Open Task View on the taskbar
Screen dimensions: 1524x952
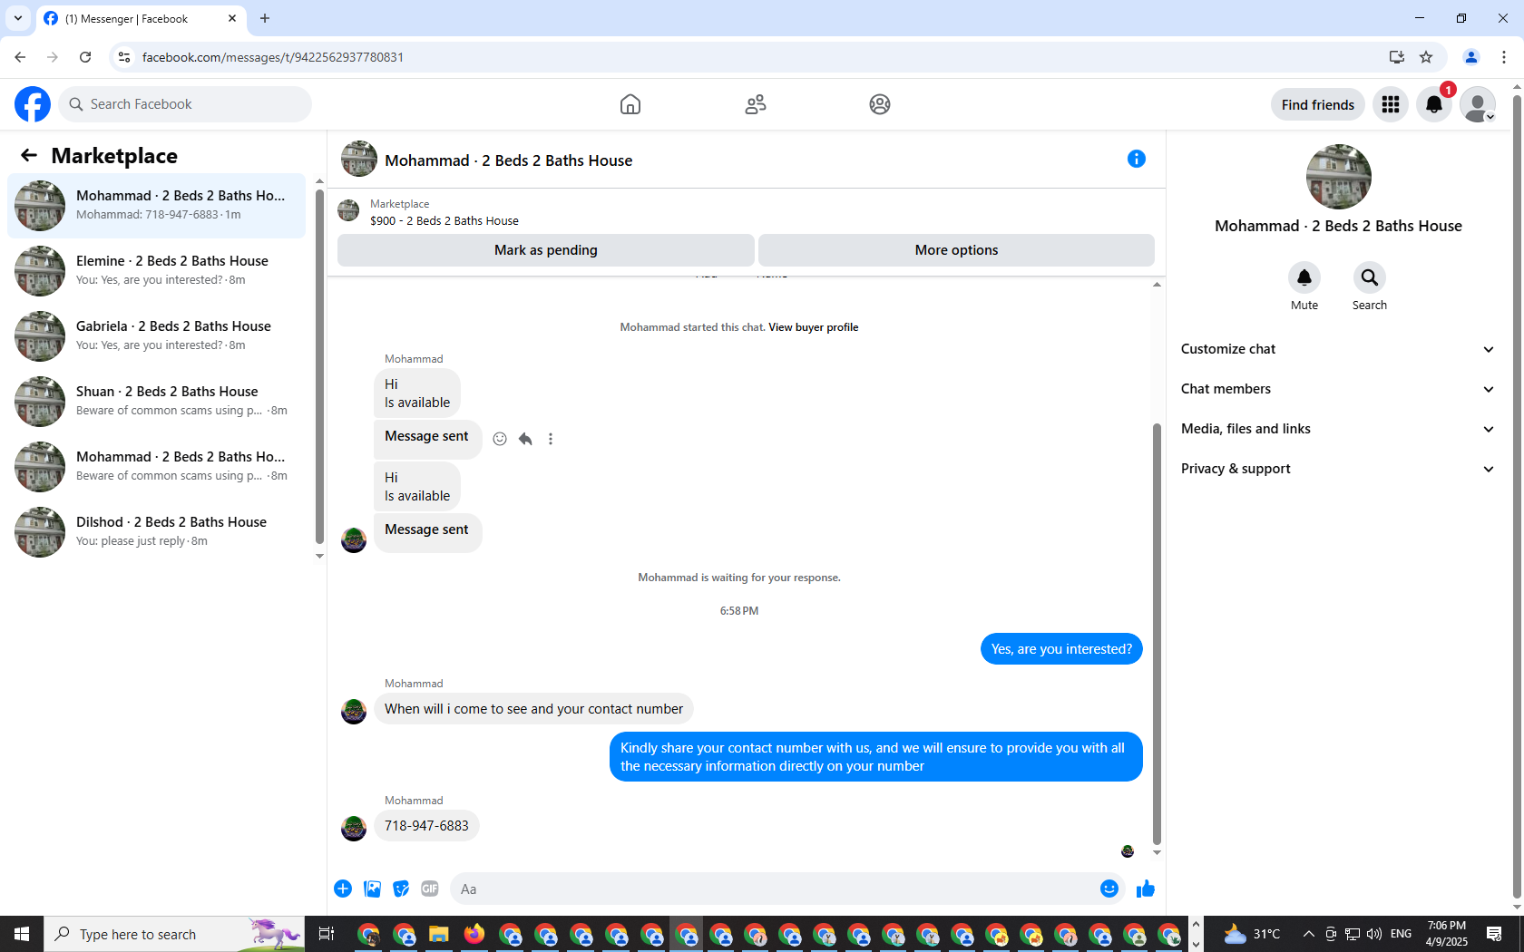[x=327, y=934]
